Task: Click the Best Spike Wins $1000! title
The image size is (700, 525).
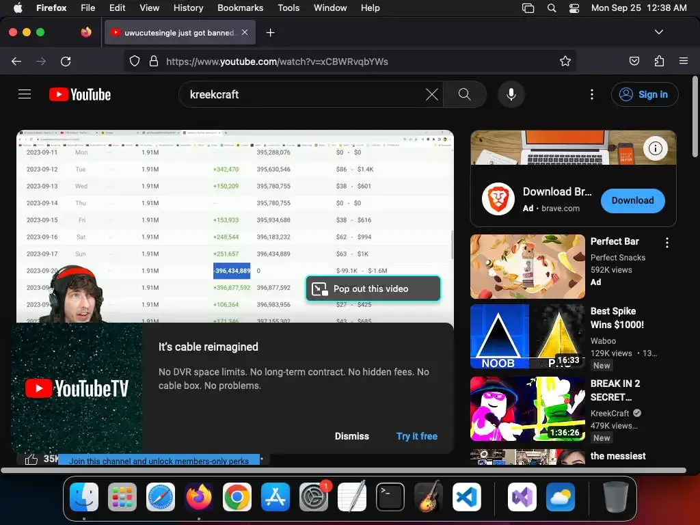Action: tap(617, 318)
